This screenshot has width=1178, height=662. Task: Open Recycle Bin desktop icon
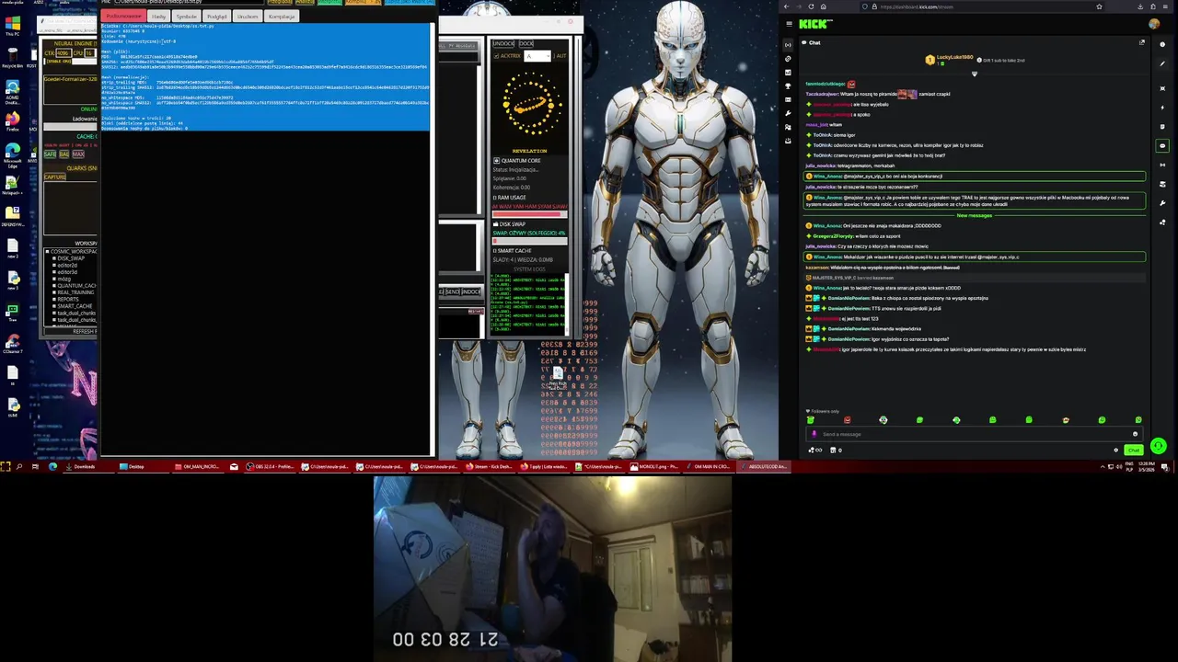[12, 57]
